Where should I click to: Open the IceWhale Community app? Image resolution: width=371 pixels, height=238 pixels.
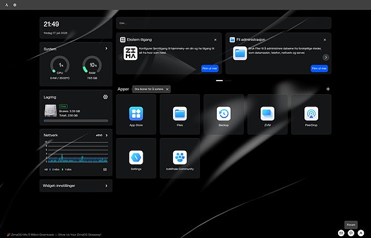tap(180, 157)
